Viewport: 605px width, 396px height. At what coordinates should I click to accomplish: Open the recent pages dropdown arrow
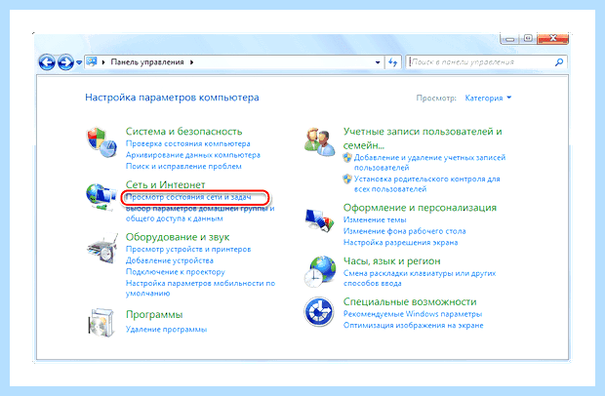click(79, 62)
